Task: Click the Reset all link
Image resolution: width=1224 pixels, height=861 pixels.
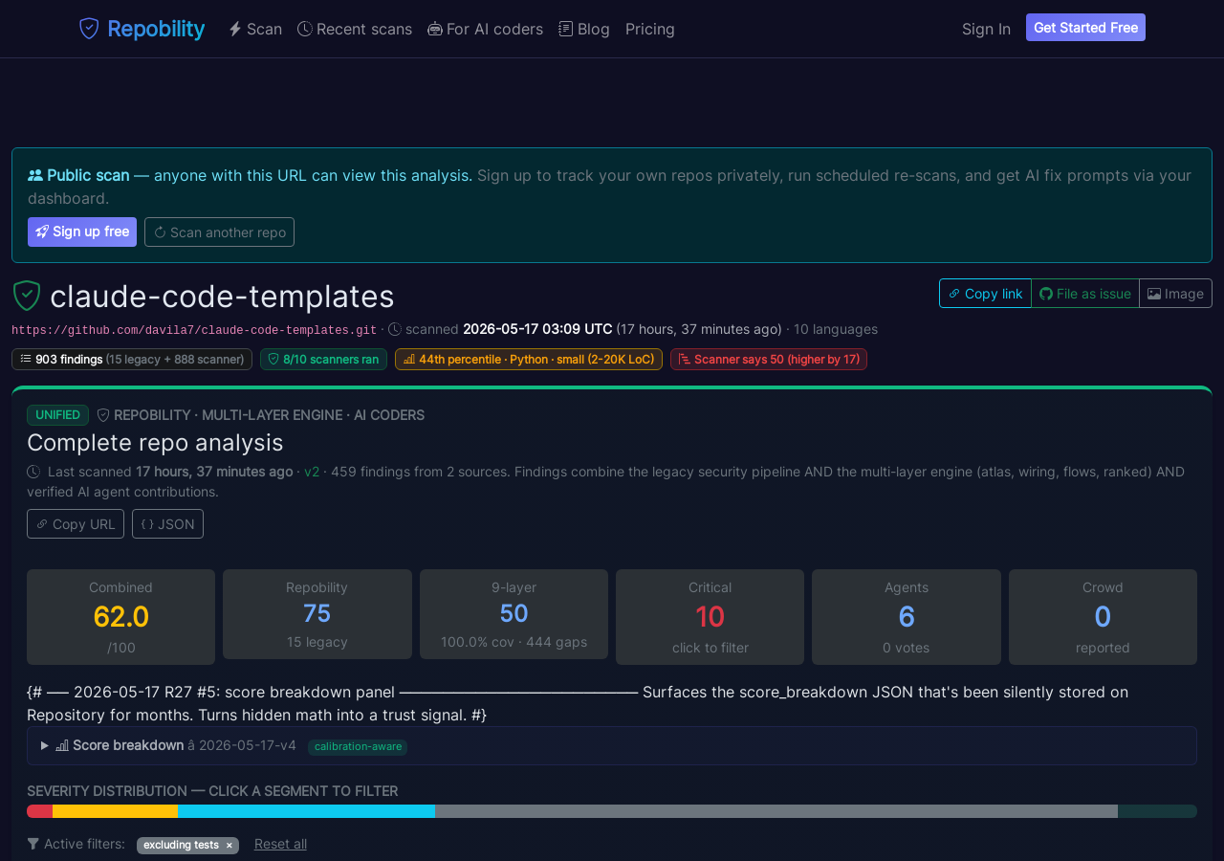Action: pyautogui.click(x=280, y=844)
